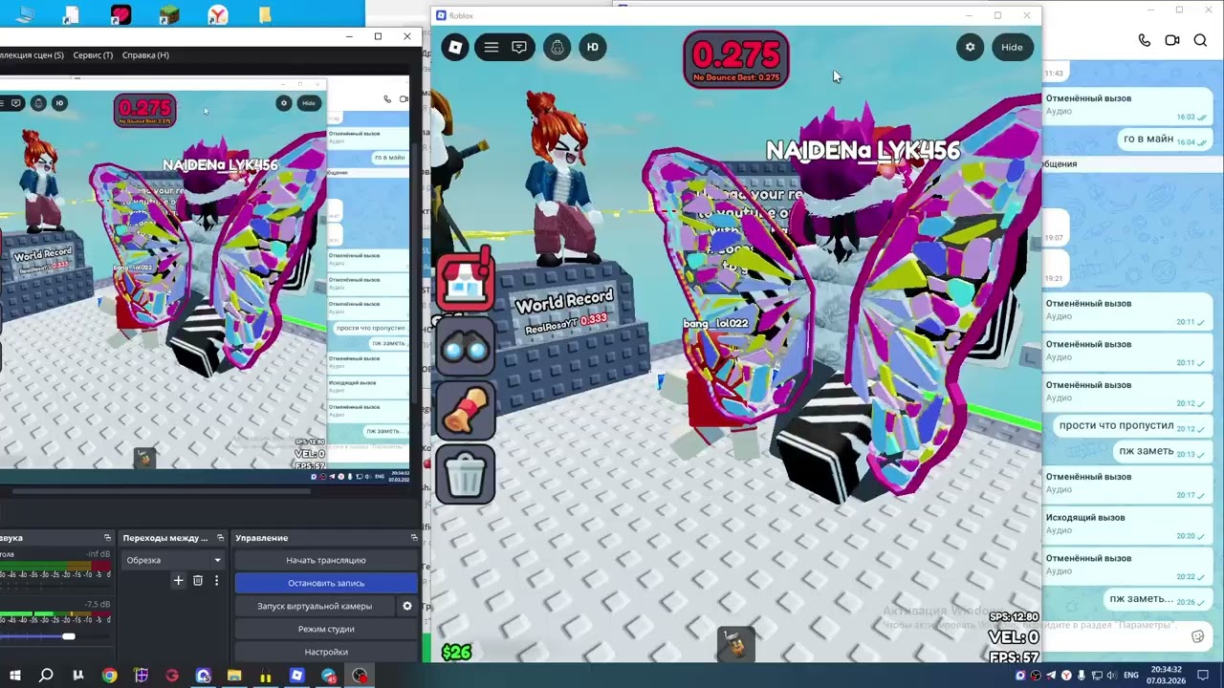The width and height of the screenshot is (1224, 688).
Task: Add a transition with the plus icon in OBS
Action: click(x=178, y=580)
